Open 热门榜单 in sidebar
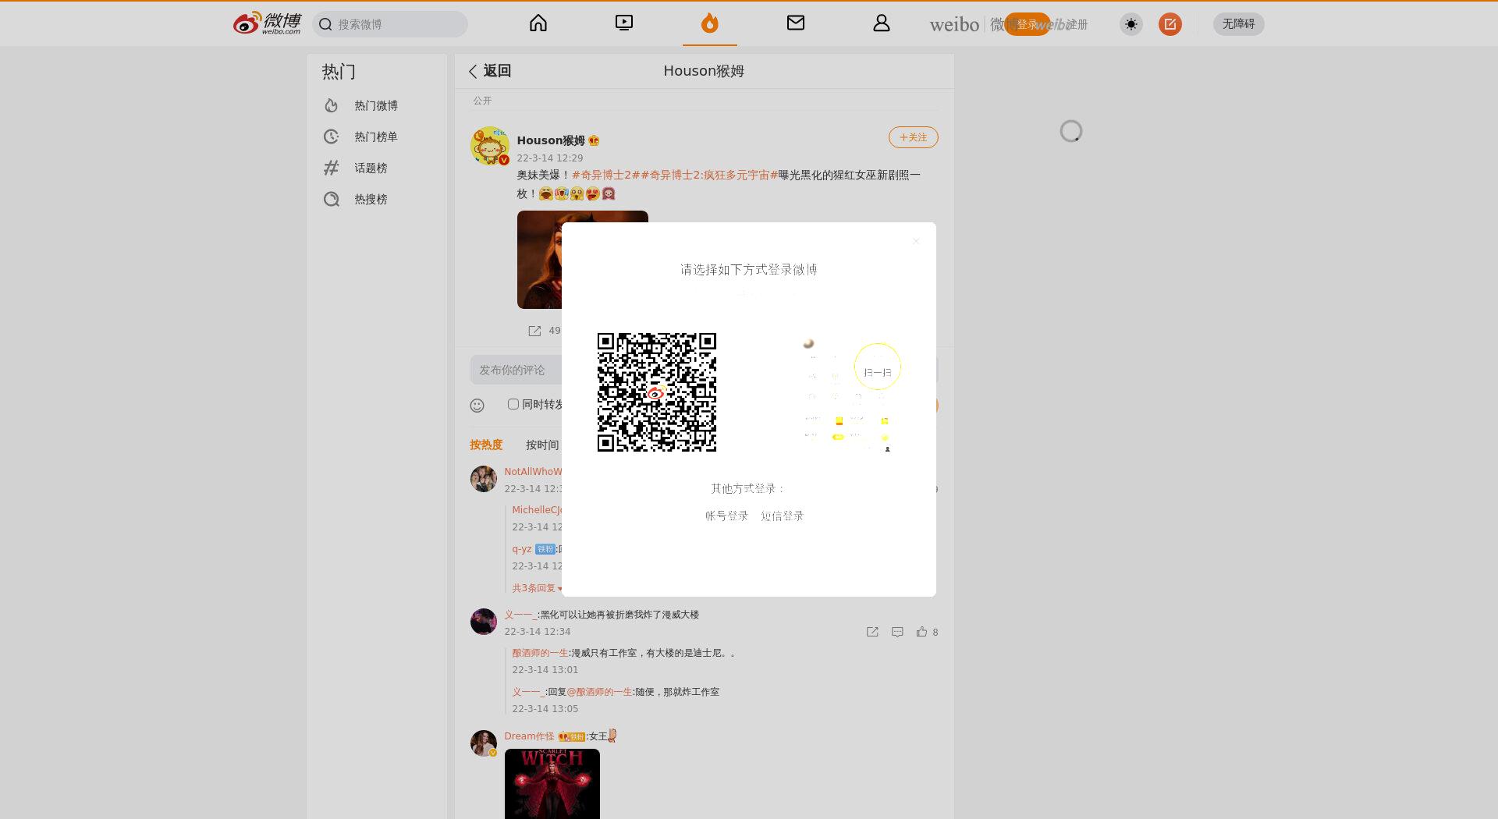The height and width of the screenshot is (819, 1498). 376,136
